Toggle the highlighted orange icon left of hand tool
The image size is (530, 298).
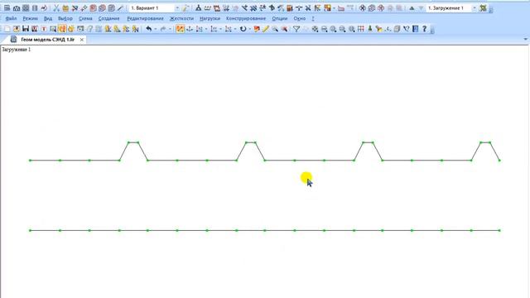62,29
